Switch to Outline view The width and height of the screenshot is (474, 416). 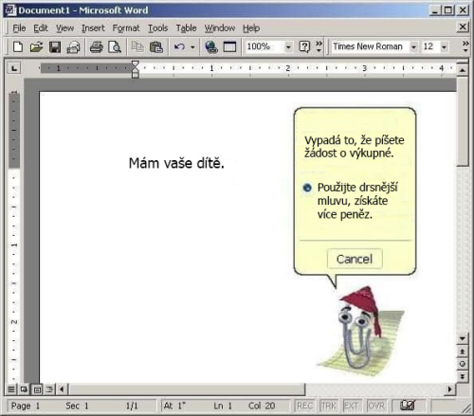(49, 389)
